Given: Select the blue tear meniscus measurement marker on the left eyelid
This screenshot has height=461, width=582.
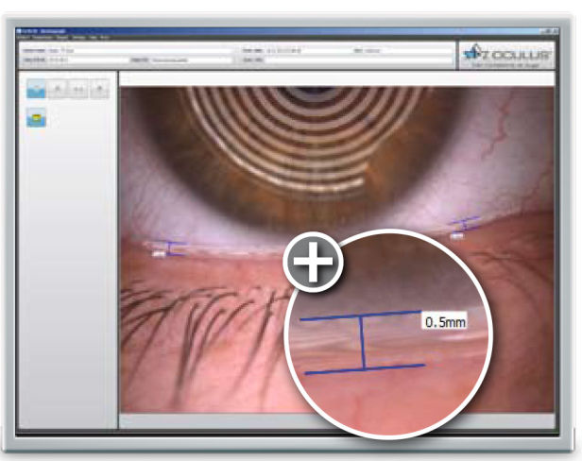Looking at the screenshot, I should point(171,248).
